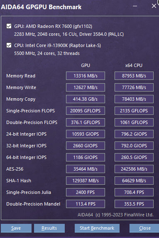The width and height of the screenshot is (159, 238).
Task: Uncheck the AMD Radeon RX 7600 GPU checkbox
Action: click(9, 26)
